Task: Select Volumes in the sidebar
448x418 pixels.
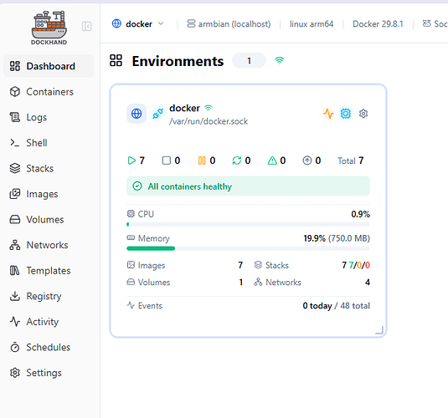Action: 49,219
